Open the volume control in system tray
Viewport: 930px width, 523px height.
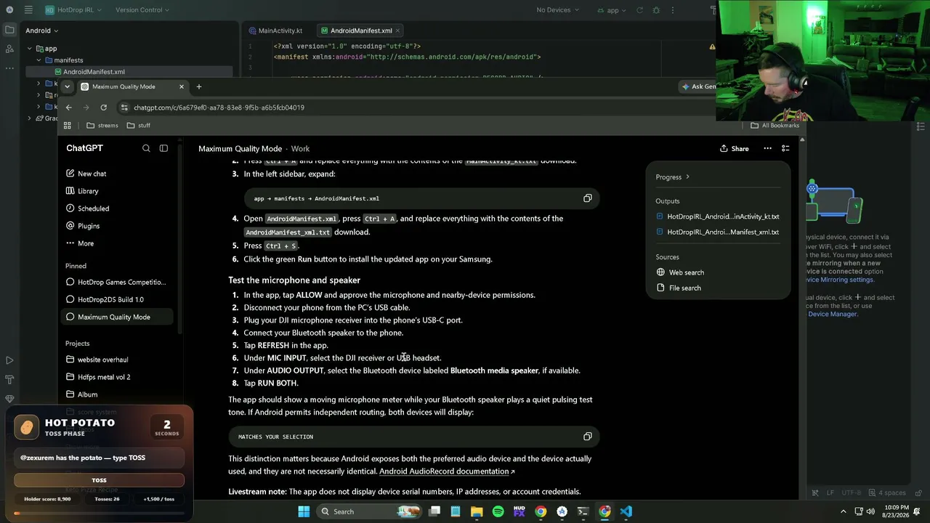click(870, 511)
